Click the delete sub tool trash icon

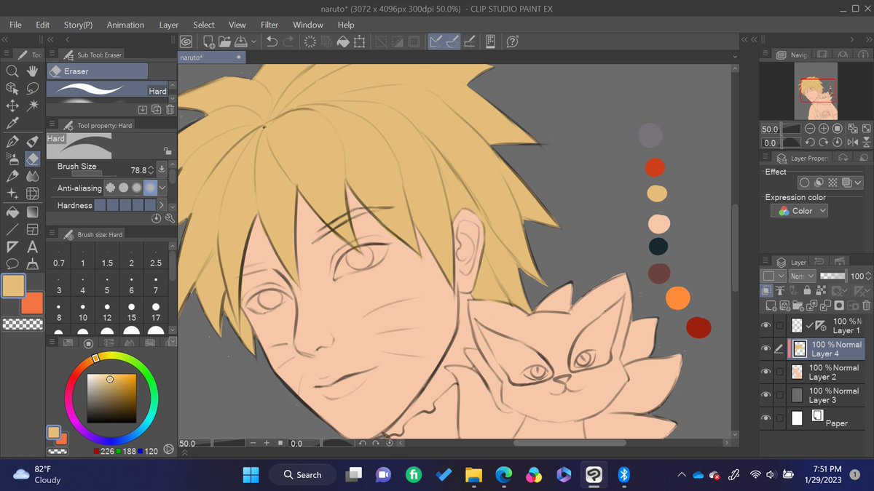pyautogui.click(x=170, y=109)
